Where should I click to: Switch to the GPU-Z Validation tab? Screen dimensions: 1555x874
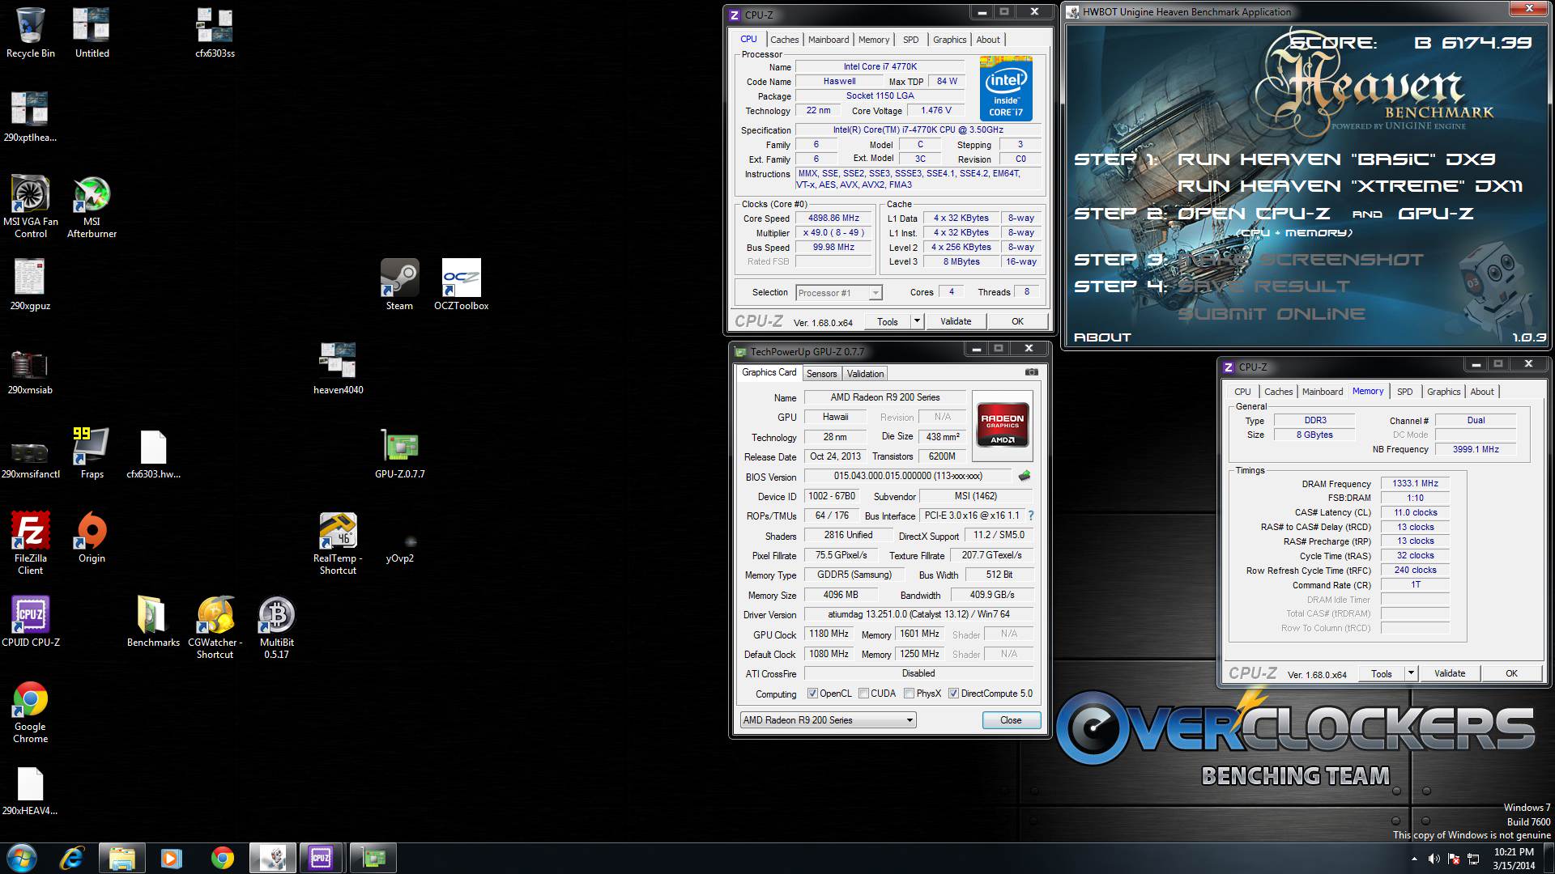click(x=865, y=374)
